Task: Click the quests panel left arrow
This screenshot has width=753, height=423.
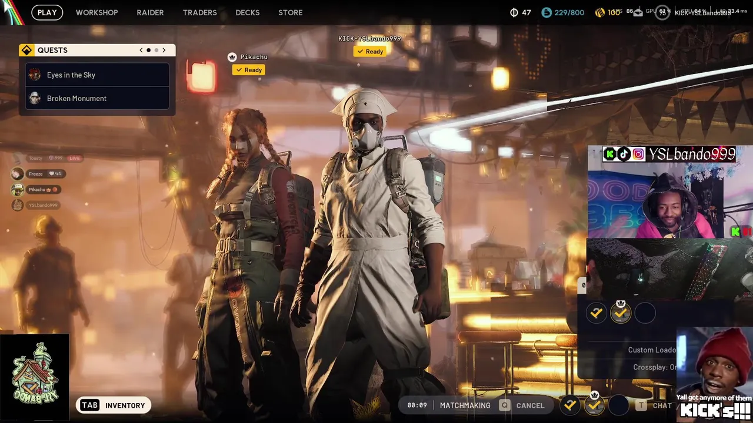Action: (141, 50)
